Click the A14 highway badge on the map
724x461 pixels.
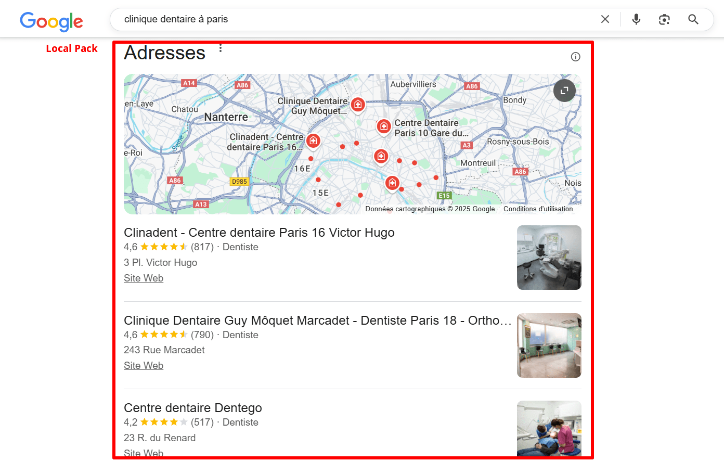[x=189, y=83]
